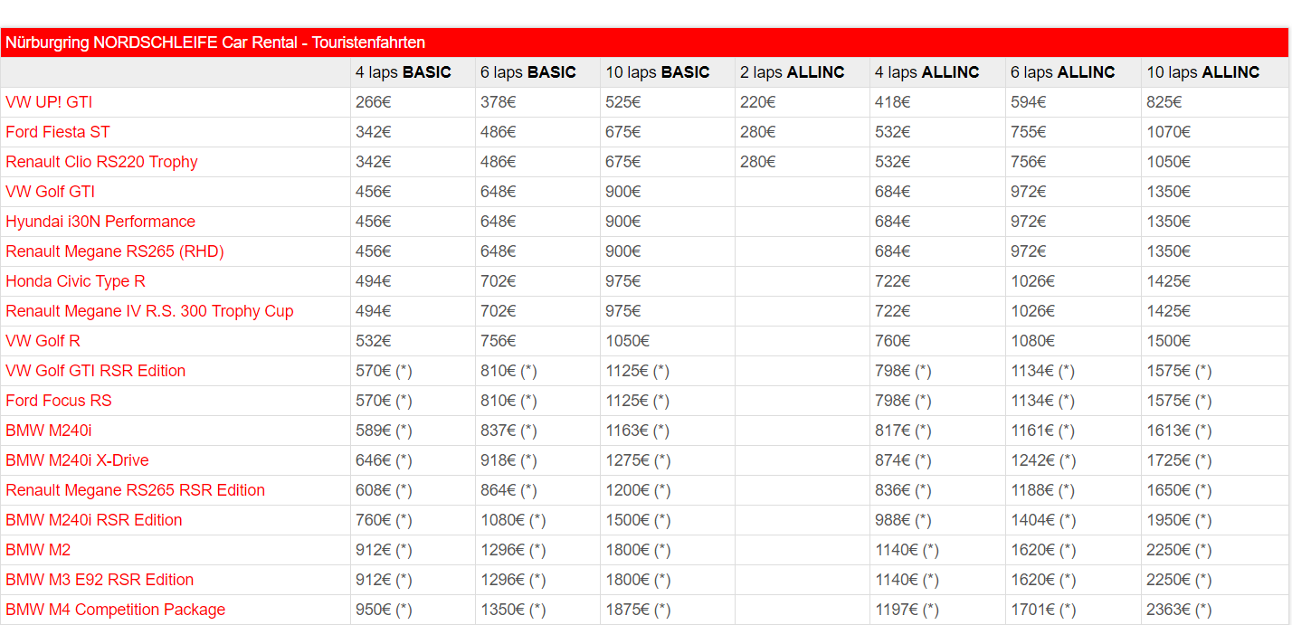The width and height of the screenshot is (1292, 625).
Task: Open the Hyundai i30N Performance link
Action: coord(100,222)
